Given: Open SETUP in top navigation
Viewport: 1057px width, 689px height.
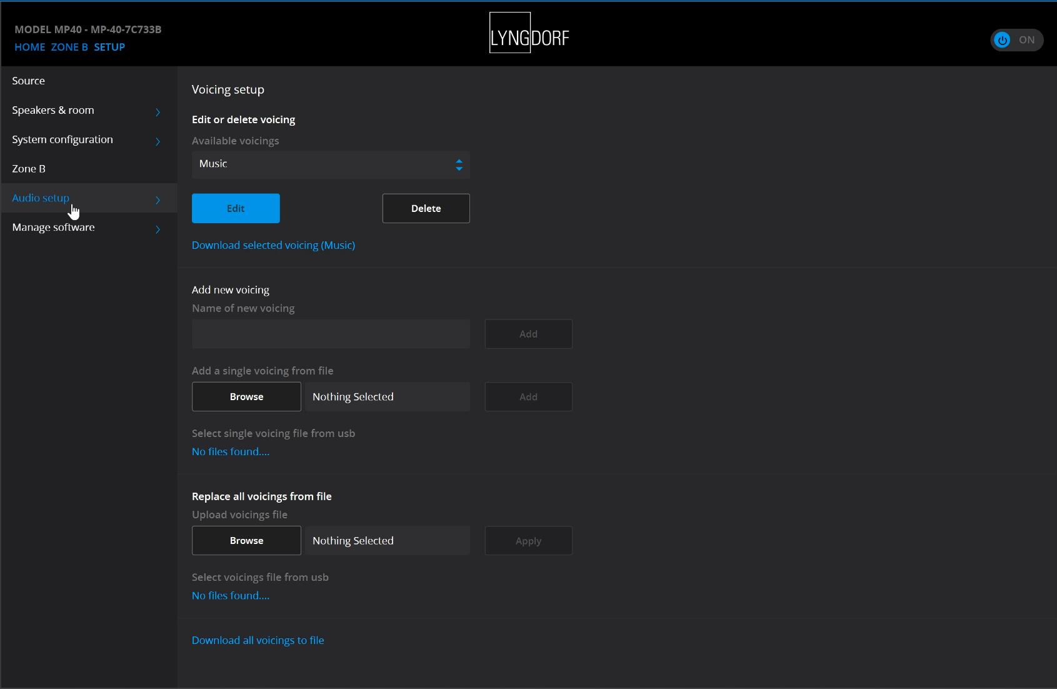Looking at the screenshot, I should click(109, 47).
